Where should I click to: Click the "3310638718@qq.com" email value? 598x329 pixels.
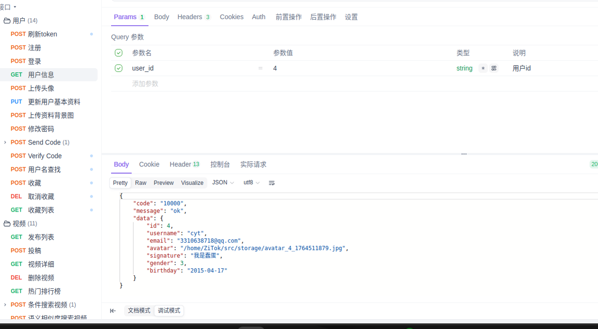(209, 241)
